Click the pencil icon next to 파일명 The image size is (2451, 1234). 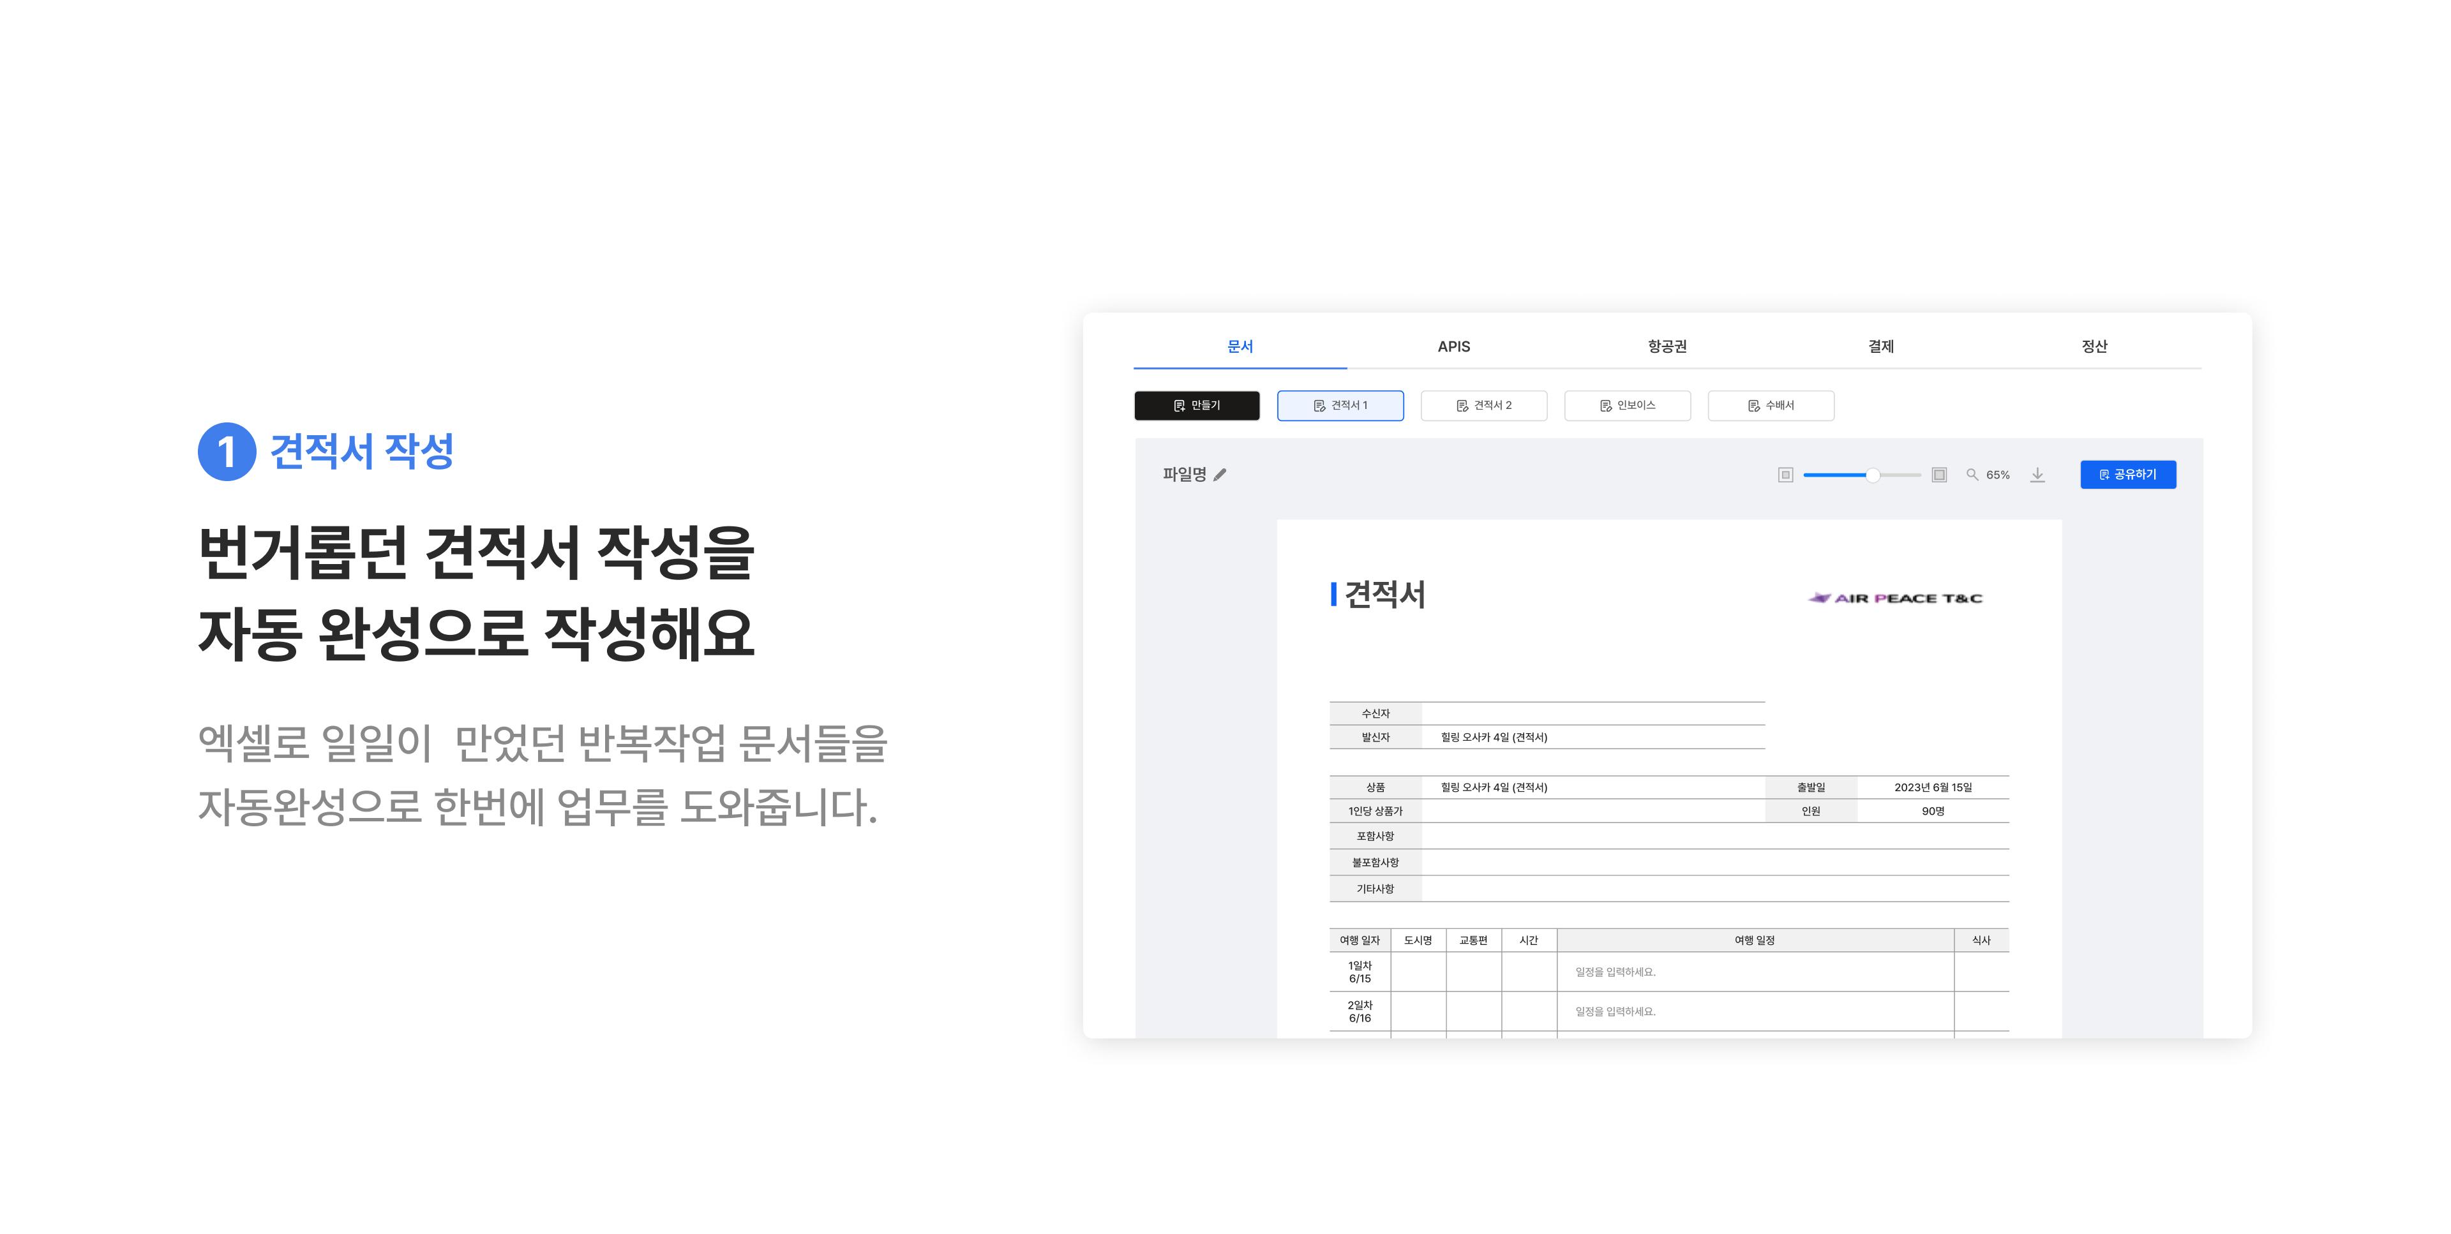(x=1220, y=475)
